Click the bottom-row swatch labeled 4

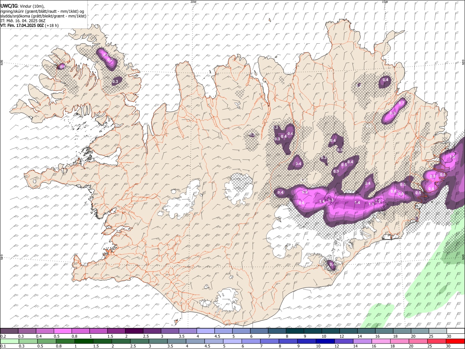(x=195, y=341)
